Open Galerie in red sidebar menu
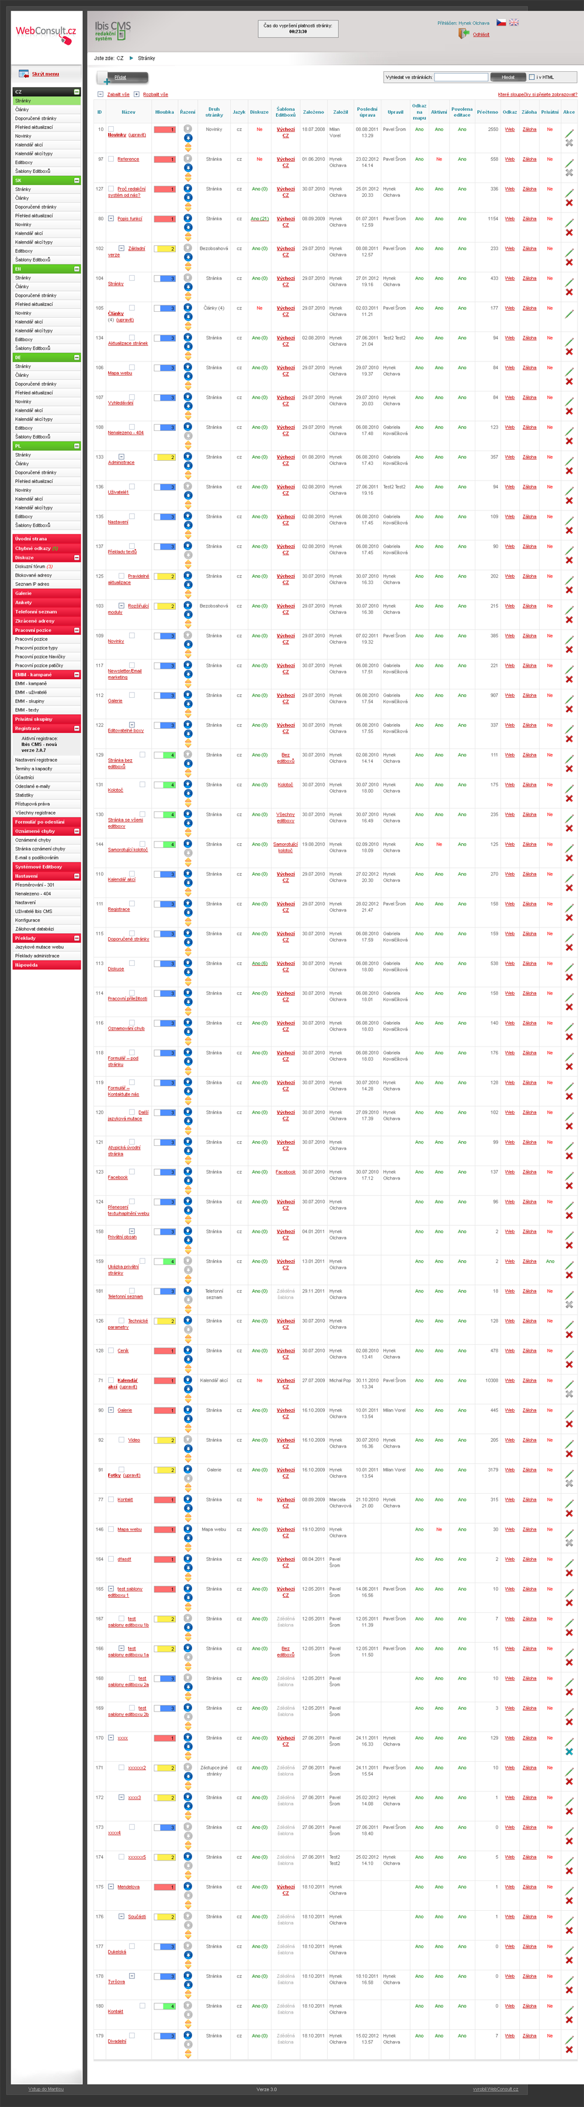The height and width of the screenshot is (2107, 584). pyautogui.click(x=47, y=593)
